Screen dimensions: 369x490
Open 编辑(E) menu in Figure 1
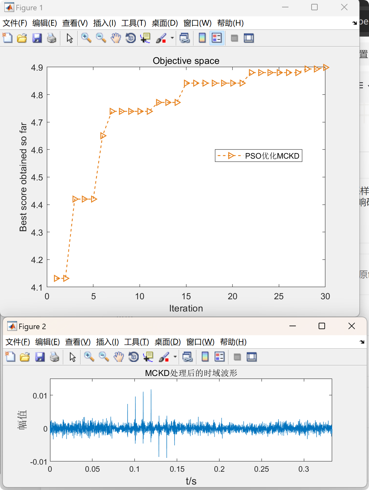point(45,23)
